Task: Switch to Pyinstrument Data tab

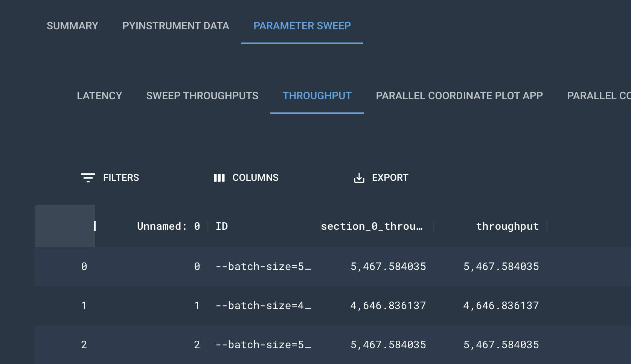Action: pos(175,26)
